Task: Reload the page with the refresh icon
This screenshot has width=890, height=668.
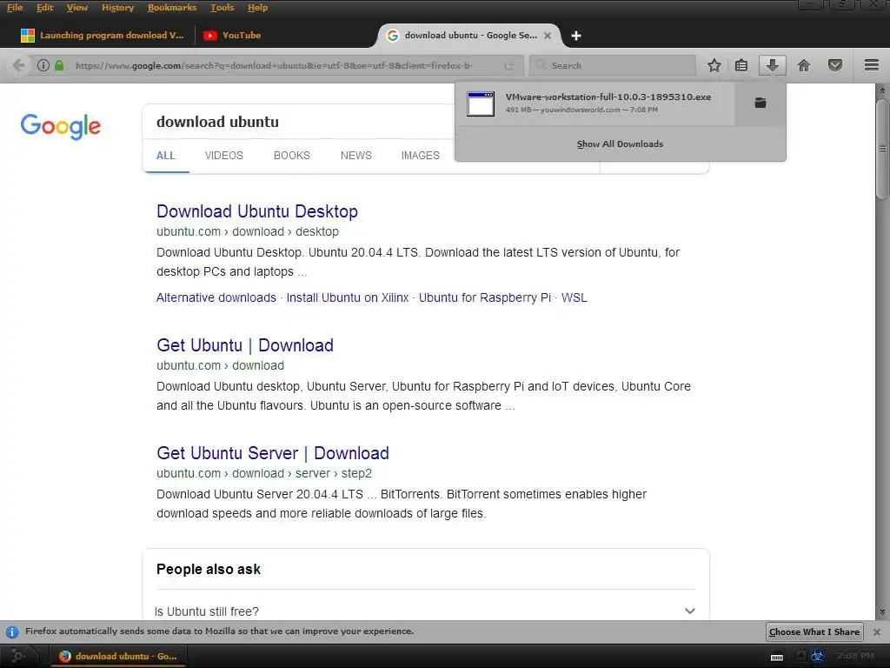Action: (x=508, y=66)
